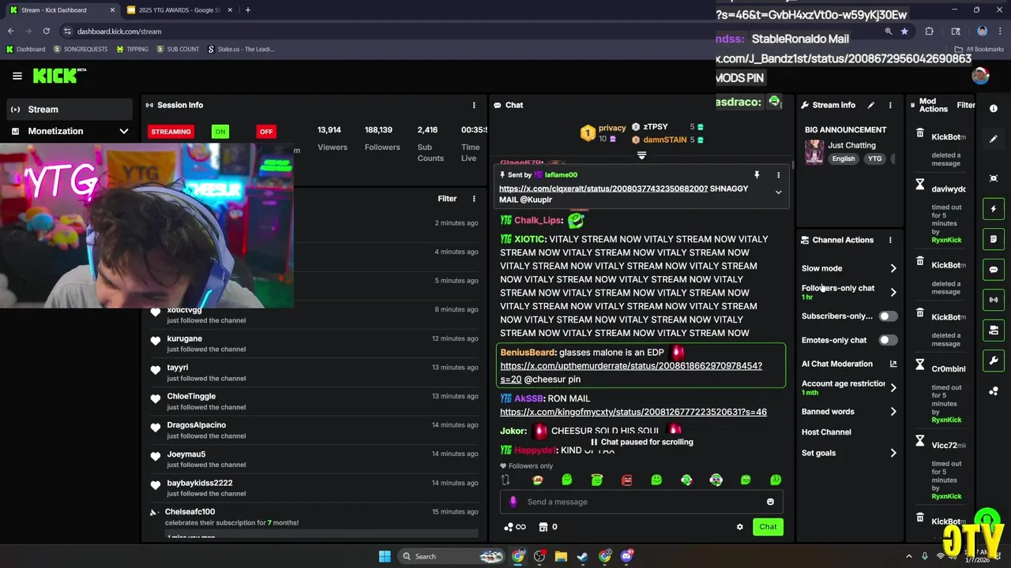Viewport: 1011px width, 568px height.
Task: Click the taskbar Search box
Action: (450, 556)
